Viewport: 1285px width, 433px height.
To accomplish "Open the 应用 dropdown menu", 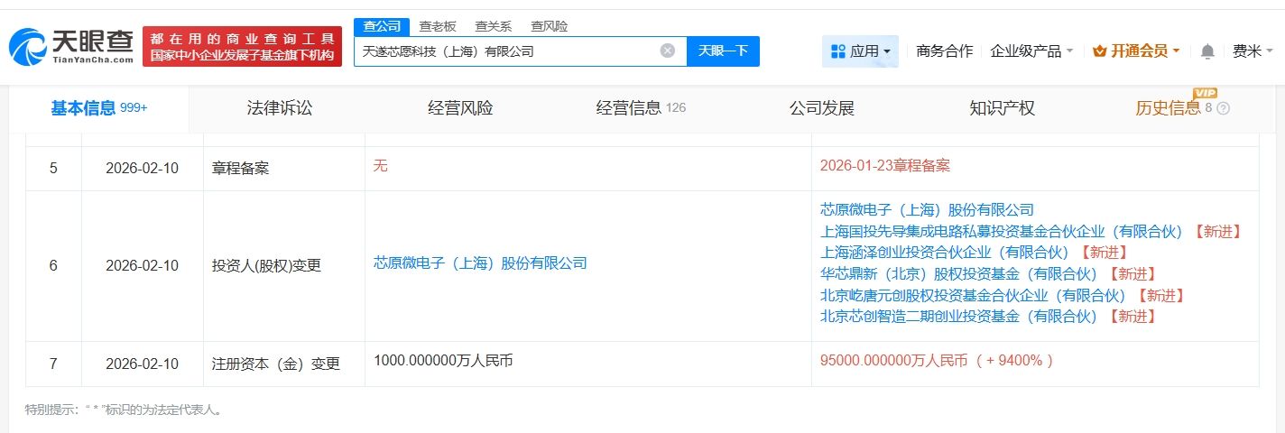I will (x=860, y=51).
